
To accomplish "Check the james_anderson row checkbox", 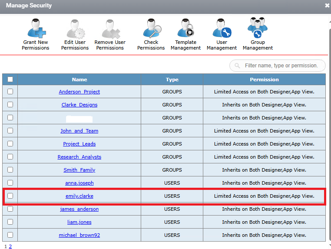I will point(10,209).
